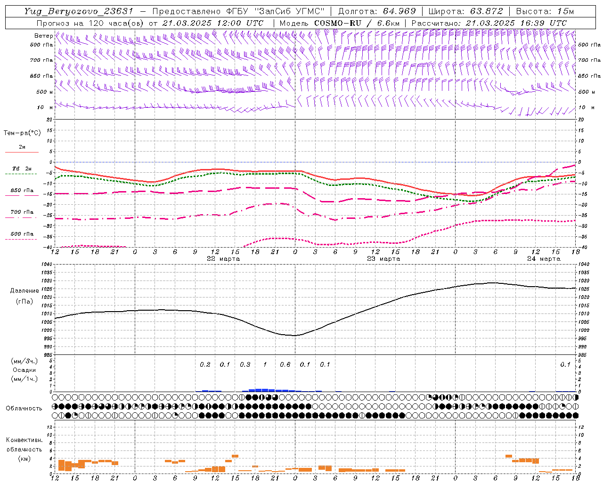The image size is (603, 482).
Task: Click the 500 гПа temperature legend label
Action: pyautogui.click(x=22, y=234)
